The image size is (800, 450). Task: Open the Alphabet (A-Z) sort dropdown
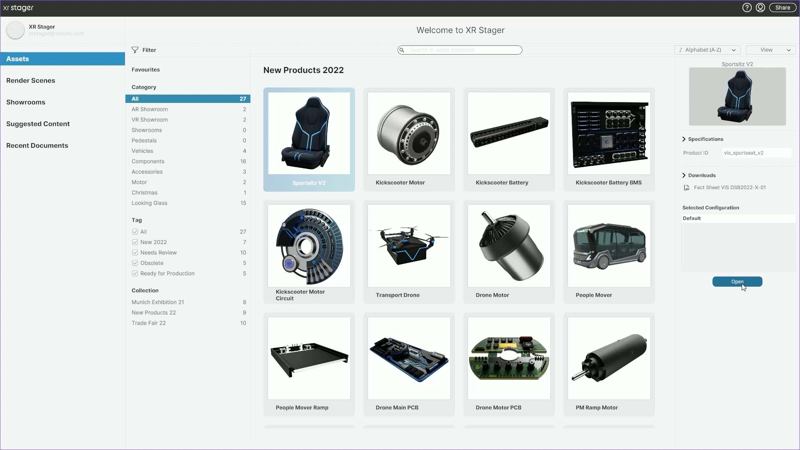point(707,50)
